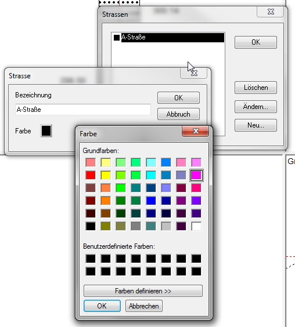Pick the last custom color slot in the second custom row
Viewport: 295px width, 327px height.
pos(196,271)
